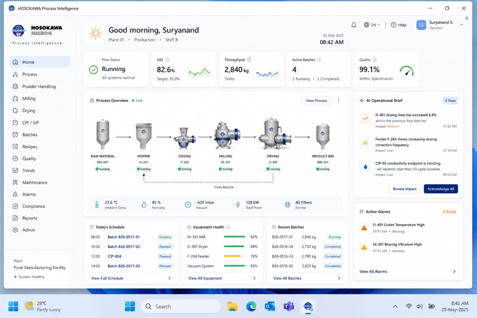The image size is (477, 318).
Task: Go to Powder Handling in sidebar
Action: coord(40,86)
